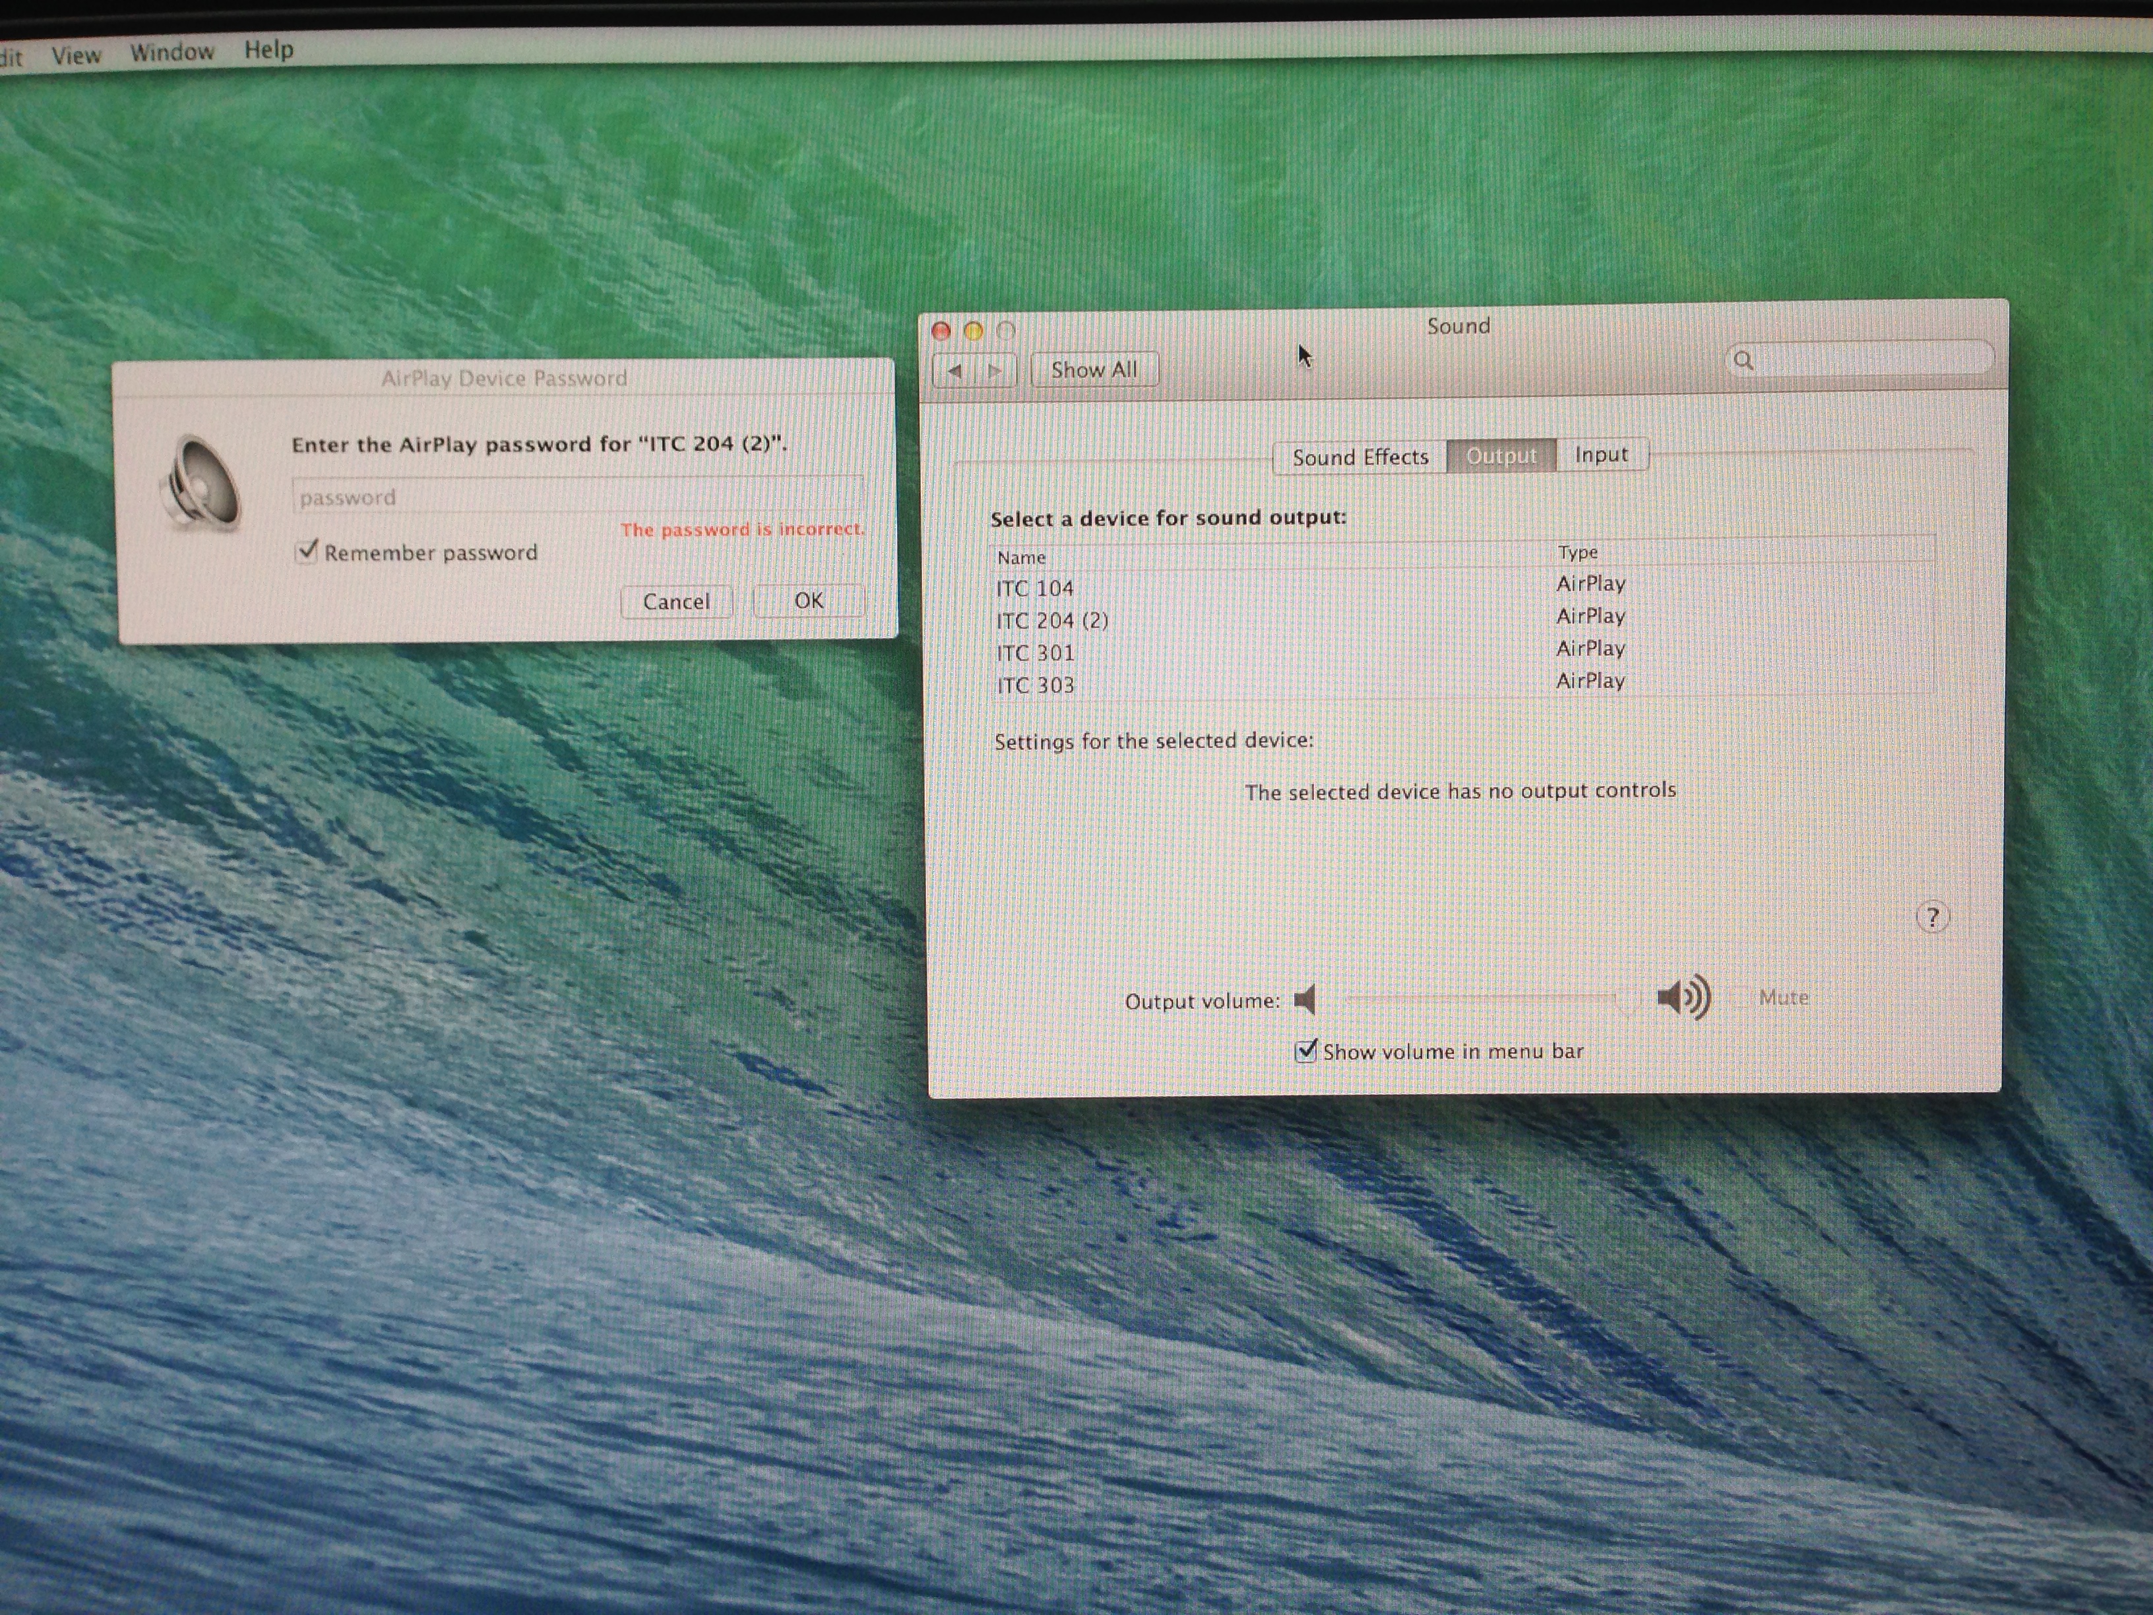Click the red password is incorrect message
This screenshot has width=2153, height=1615.
(743, 530)
